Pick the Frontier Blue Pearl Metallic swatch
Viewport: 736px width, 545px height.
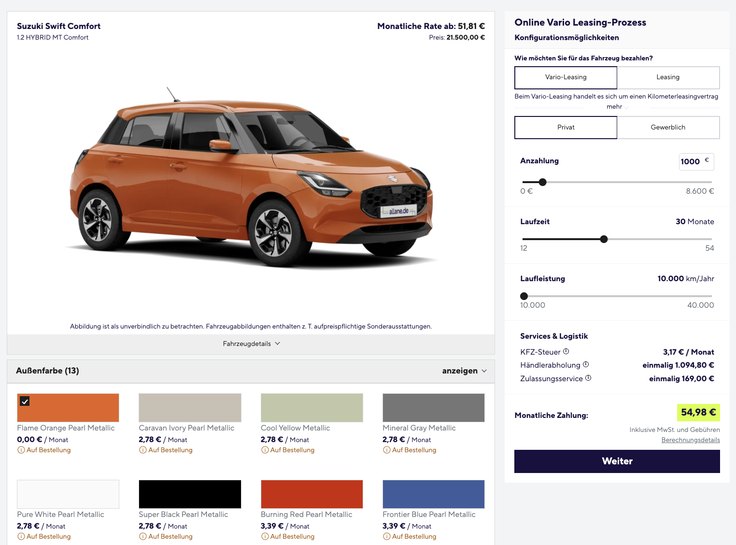coord(433,494)
